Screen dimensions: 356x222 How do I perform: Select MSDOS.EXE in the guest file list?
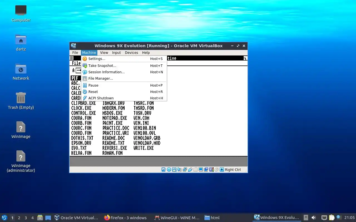112,113
